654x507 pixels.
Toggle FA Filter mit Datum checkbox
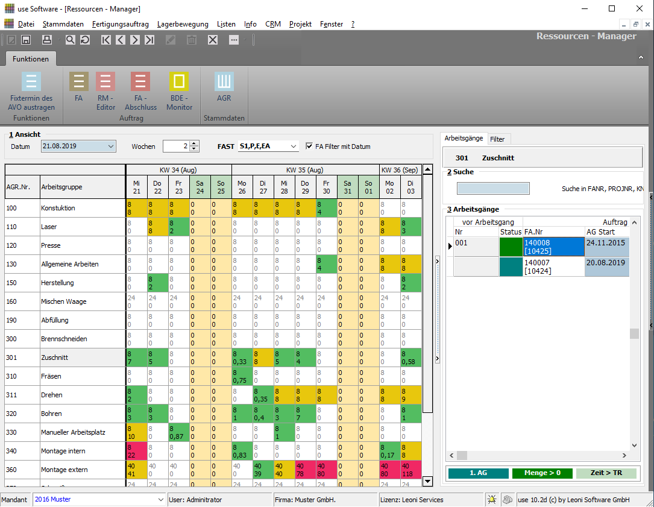tap(309, 146)
